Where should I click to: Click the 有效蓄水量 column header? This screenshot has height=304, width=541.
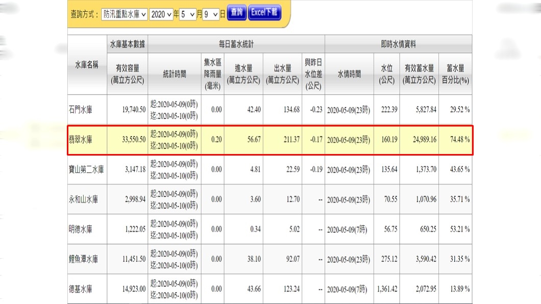[x=419, y=74]
